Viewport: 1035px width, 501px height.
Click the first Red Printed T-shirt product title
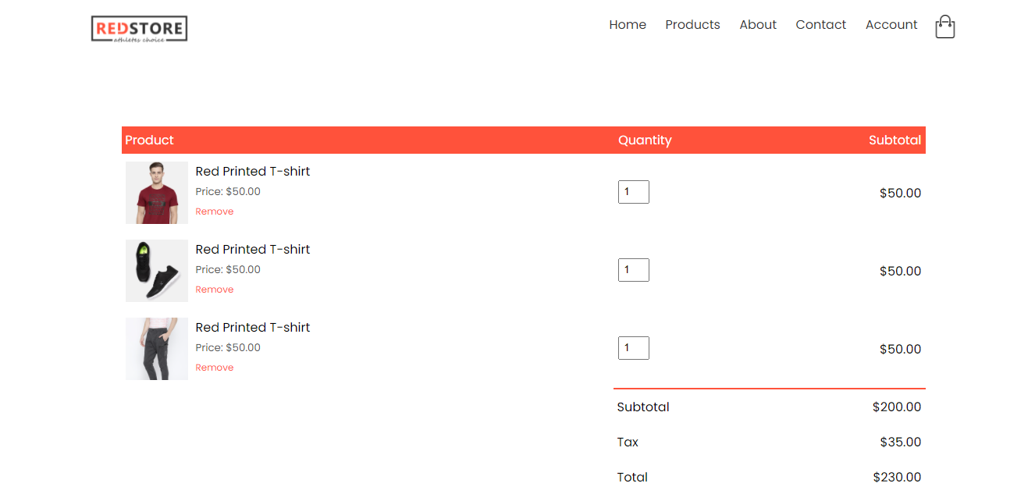point(252,171)
